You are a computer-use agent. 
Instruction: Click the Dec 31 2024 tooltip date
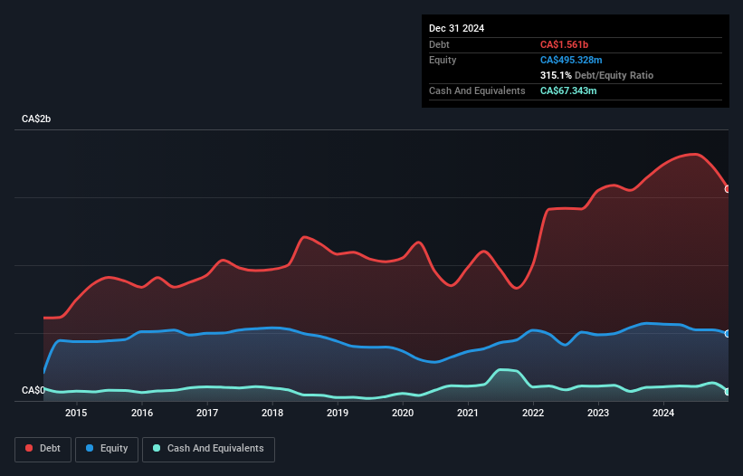coord(456,28)
